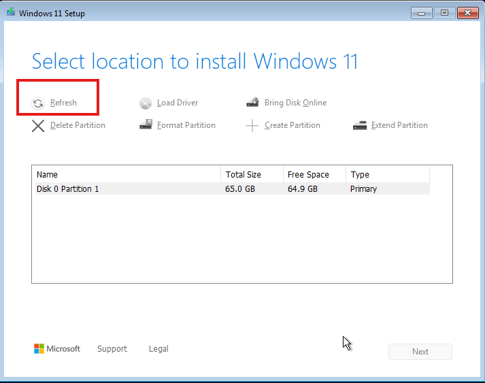Click the Type column header
The image size is (485, 383).
coord(388,175)
